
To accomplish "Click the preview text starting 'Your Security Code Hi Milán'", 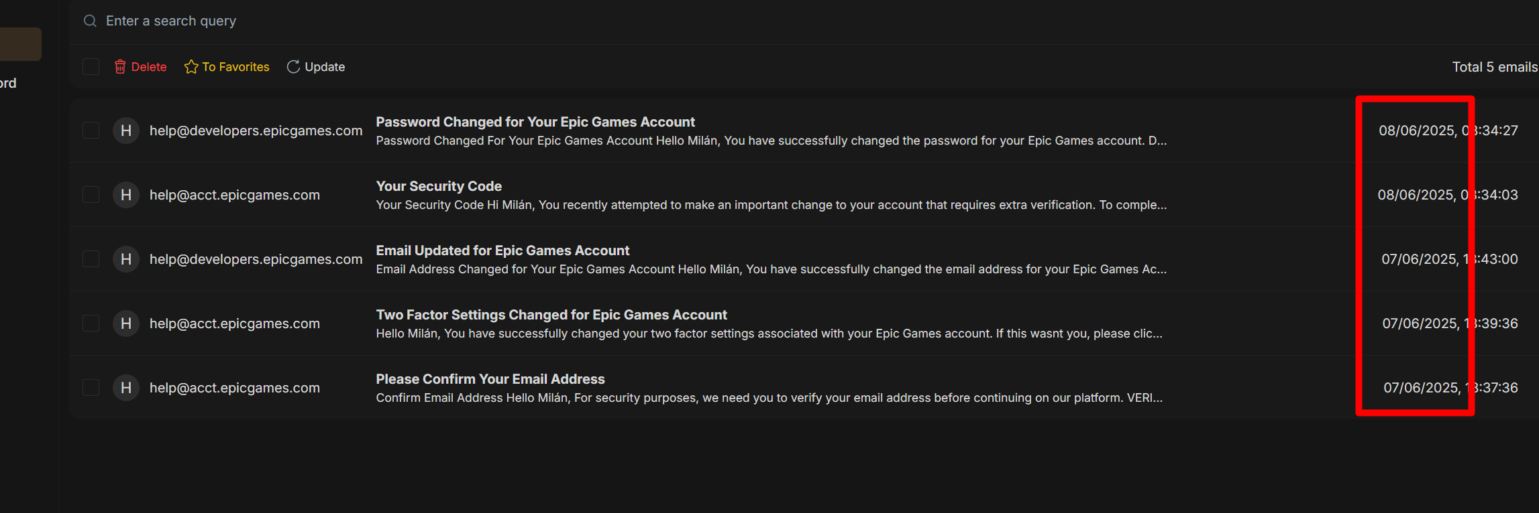I will (x=772, y=205).
